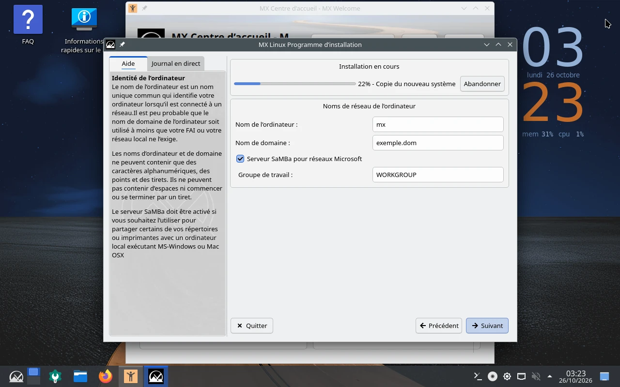Click the Abandonner button
Screen dimensions: 620x387
tap(482, 84)
